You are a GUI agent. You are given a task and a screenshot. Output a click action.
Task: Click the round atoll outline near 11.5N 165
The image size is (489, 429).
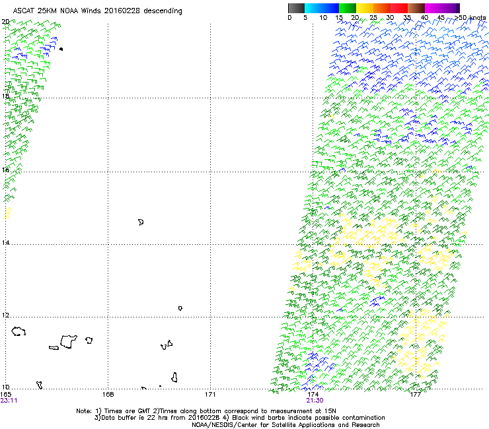tap(19, 331)
